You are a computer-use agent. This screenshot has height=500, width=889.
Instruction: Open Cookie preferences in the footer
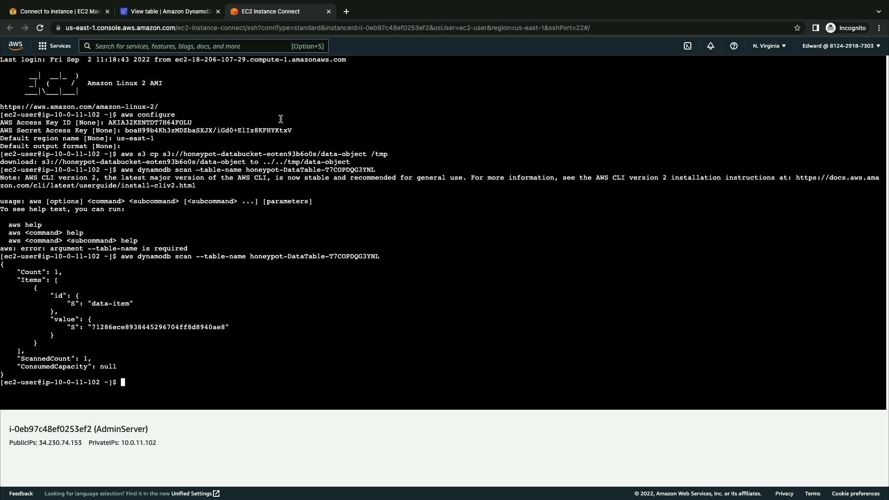click(x=855, y=494)
